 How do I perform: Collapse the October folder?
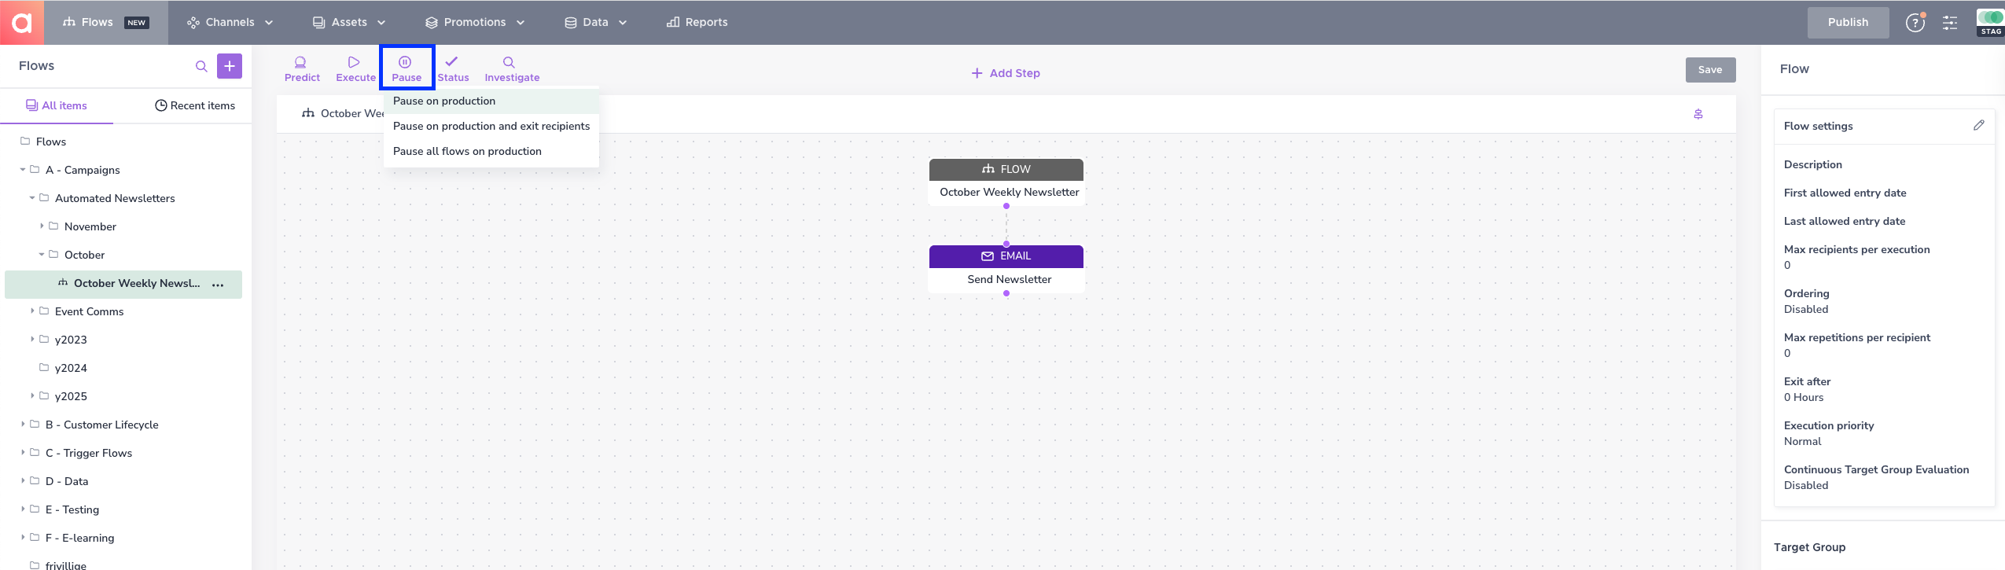tap(42, 254)
